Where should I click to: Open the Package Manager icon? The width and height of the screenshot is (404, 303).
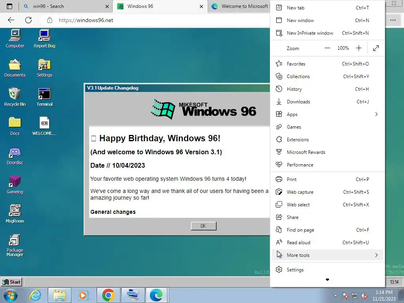click(x=15, y=245)
